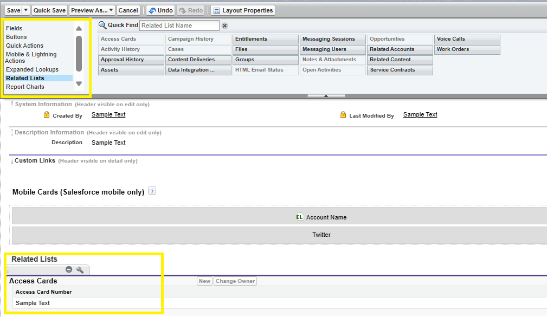Select the Entitlements palette item

coord(266,39)
